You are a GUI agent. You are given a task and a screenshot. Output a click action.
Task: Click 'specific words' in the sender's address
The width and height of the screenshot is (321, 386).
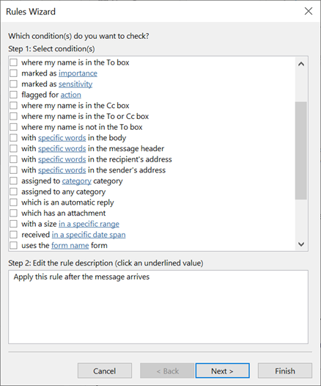[x=62, y=170]
